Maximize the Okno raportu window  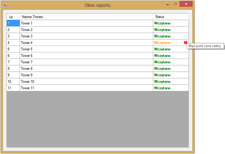click(175, 4)
